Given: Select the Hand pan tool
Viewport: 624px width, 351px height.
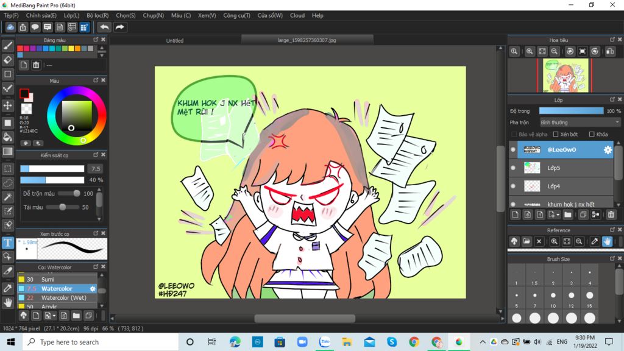Looking at the screenshot, I should tap(7, 302).
